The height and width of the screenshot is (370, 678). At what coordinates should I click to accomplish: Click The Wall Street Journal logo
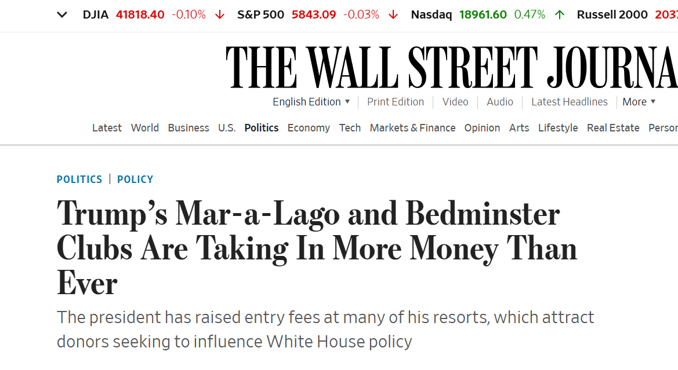pyautogui.click(x=452, y=67)
